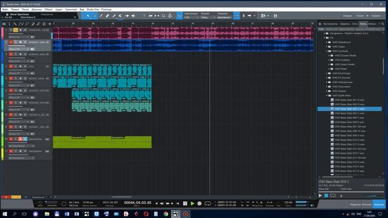Click the loop follow circular toolbar icon
This screenshot has width=388, height=218.
tap(163, 16)
